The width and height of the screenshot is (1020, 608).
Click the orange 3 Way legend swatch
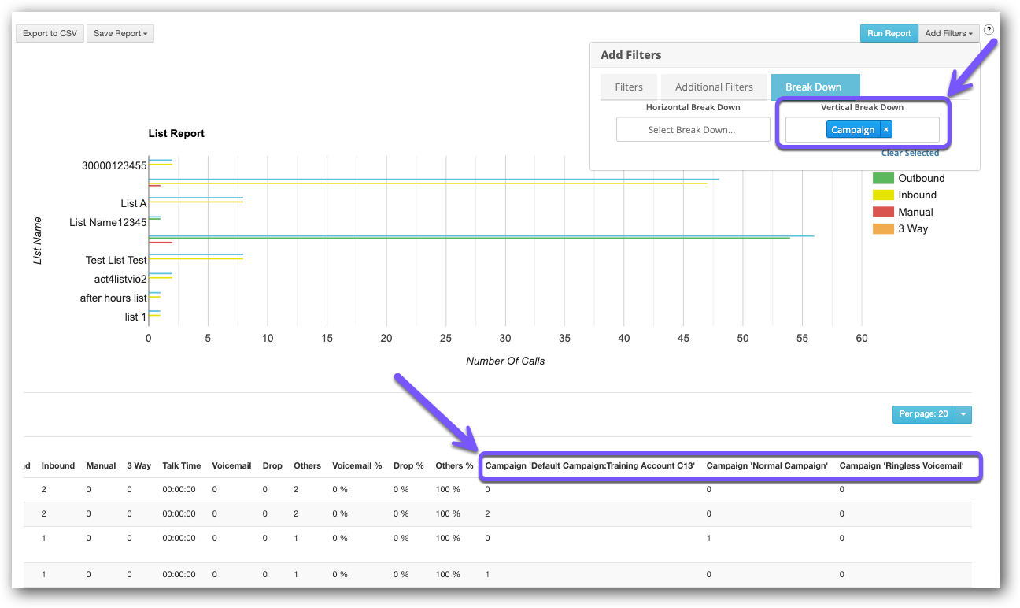tap(883, 229)
